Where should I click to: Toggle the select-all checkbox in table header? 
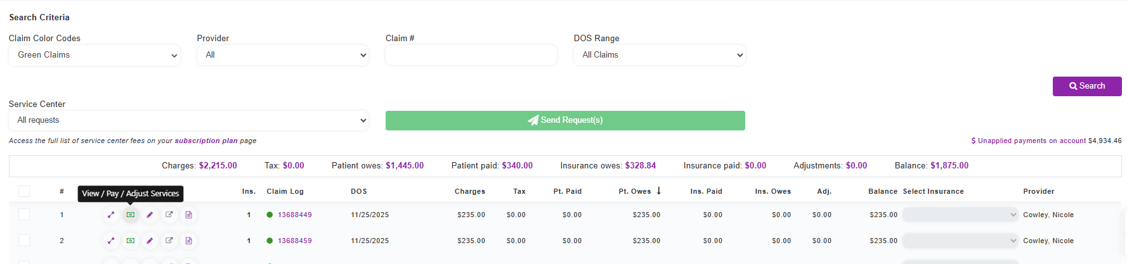click(24, 191)
